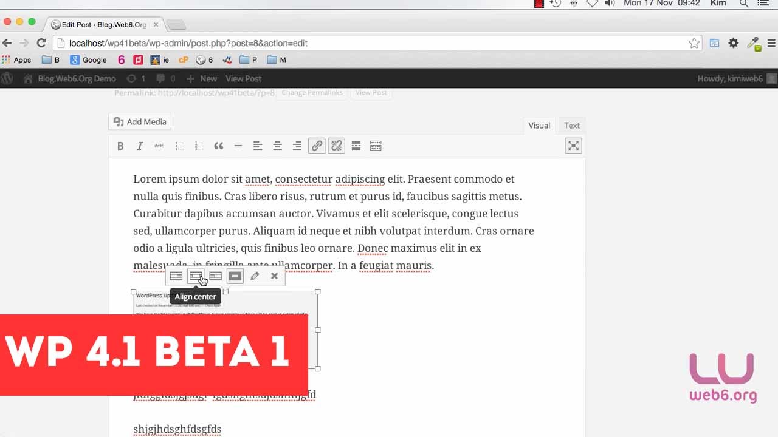778x437 pixels.
Task: Click the word 'consectetur' in the paragraph
Action: point(304,179)
